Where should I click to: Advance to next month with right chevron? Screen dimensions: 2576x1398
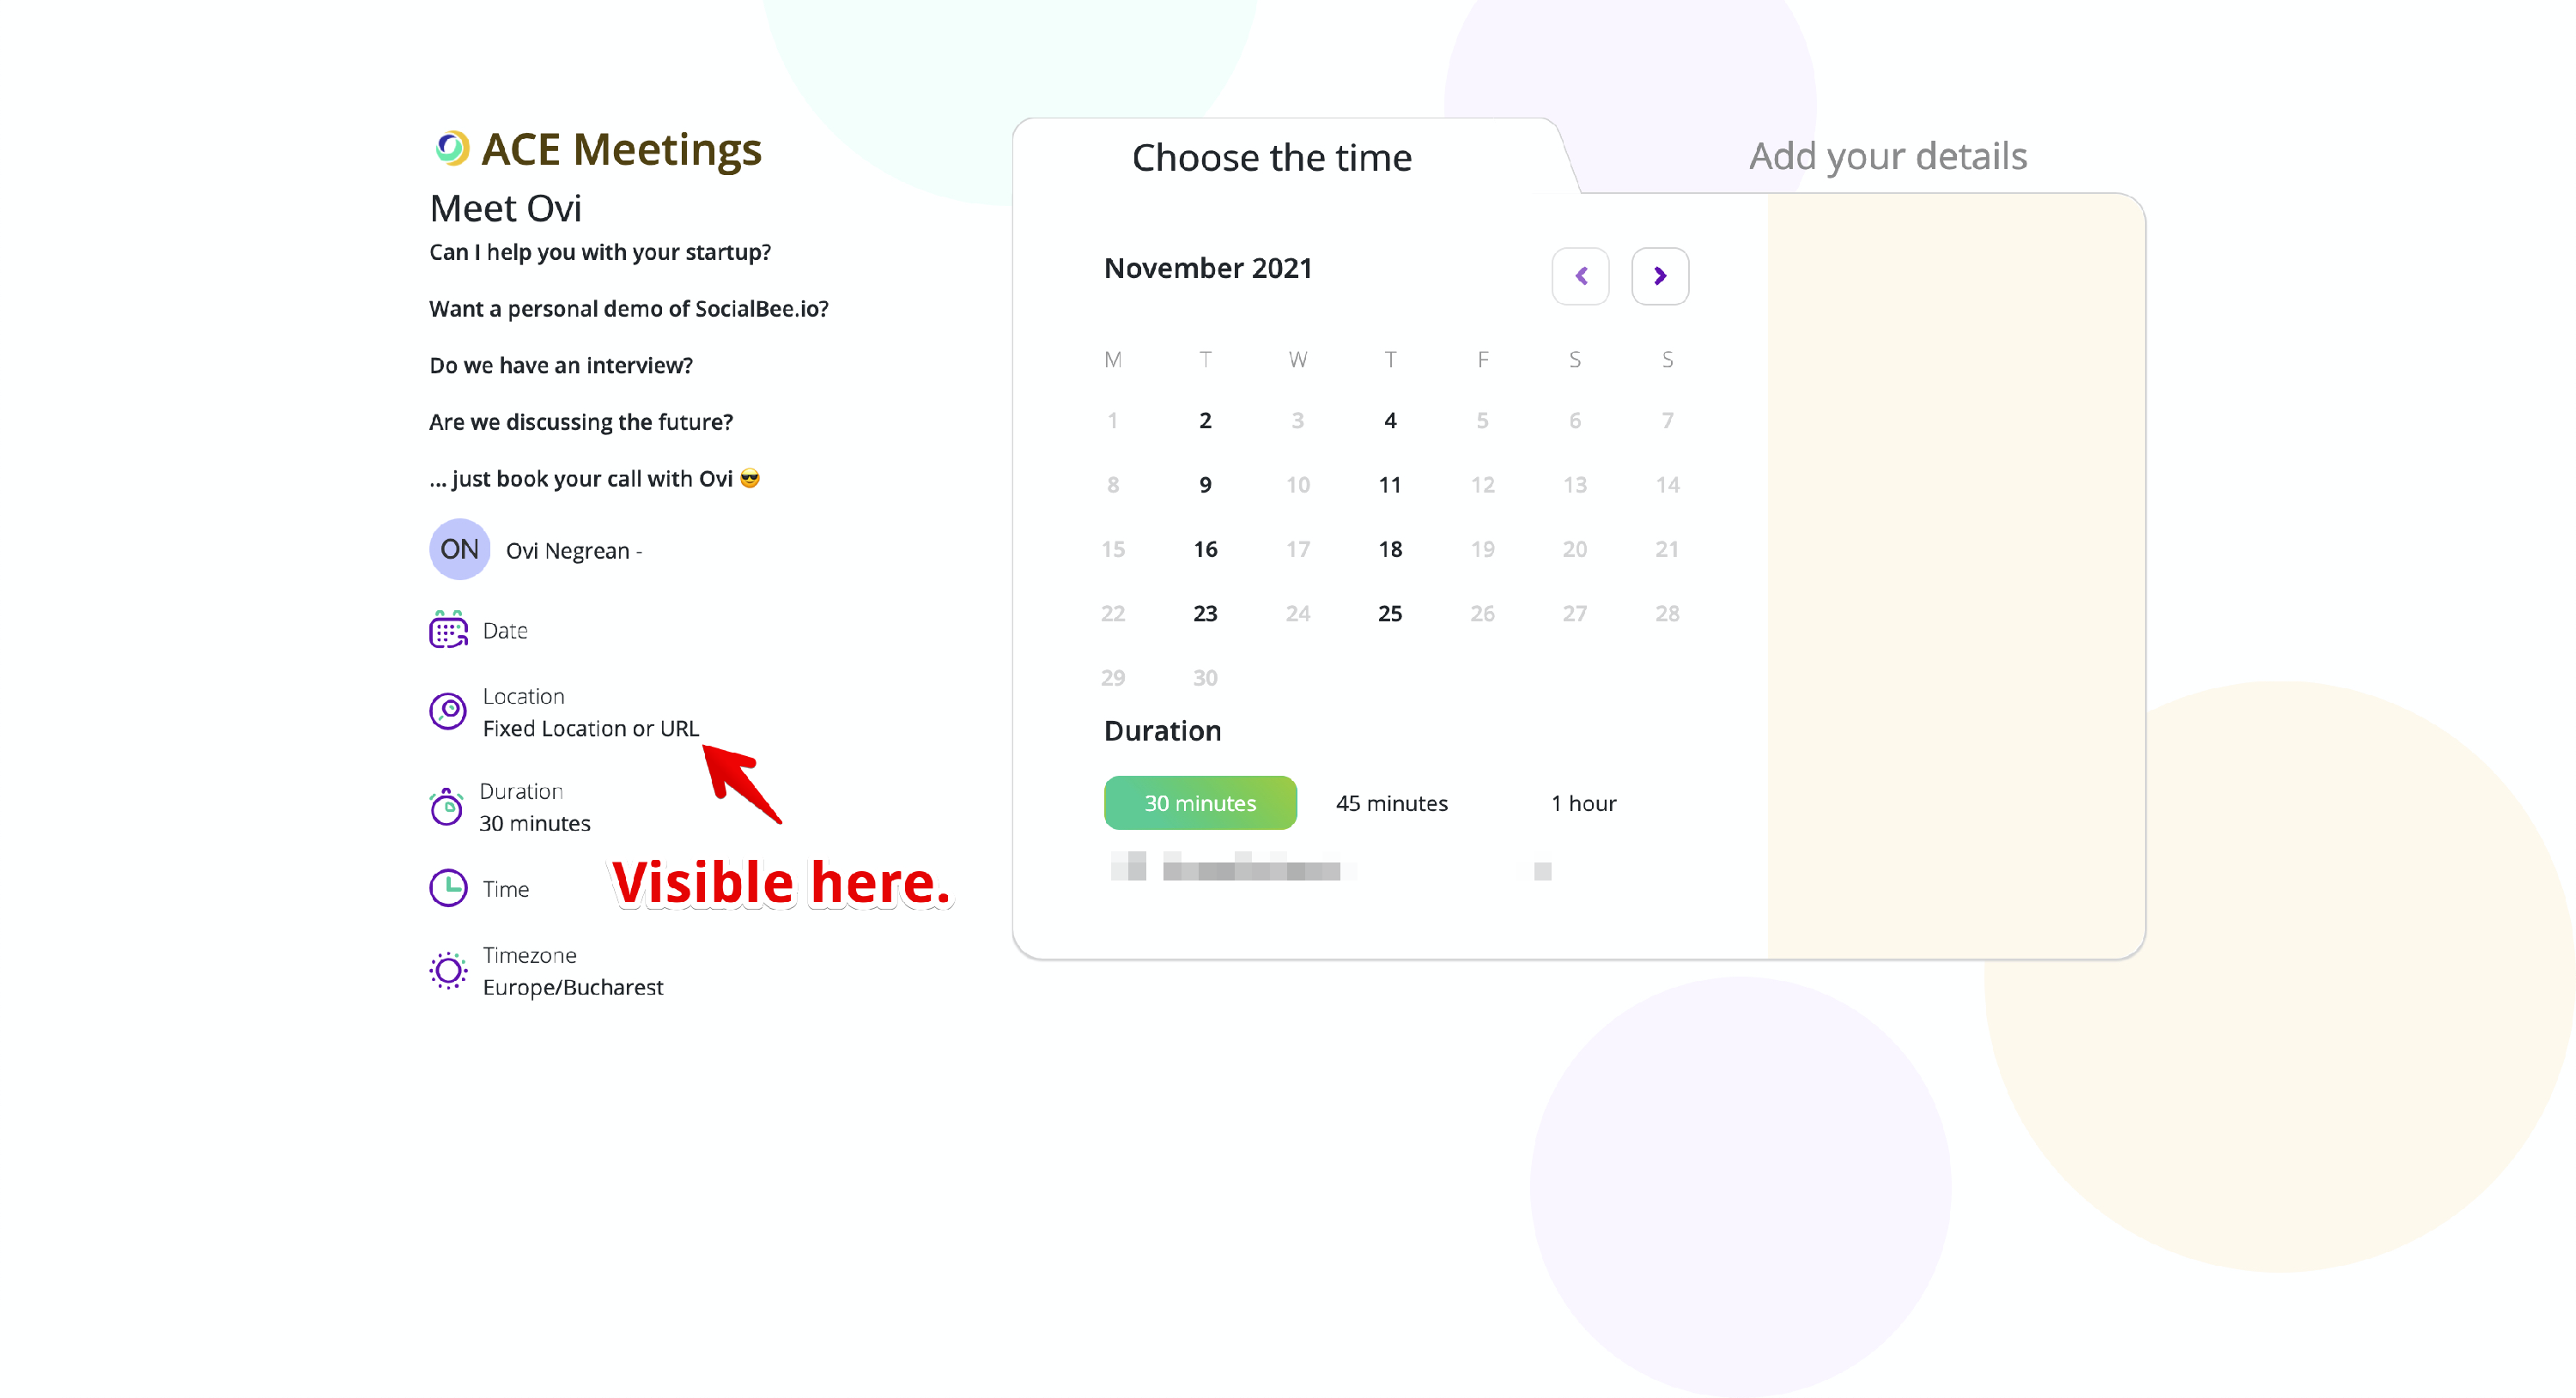coord(1659,275)
